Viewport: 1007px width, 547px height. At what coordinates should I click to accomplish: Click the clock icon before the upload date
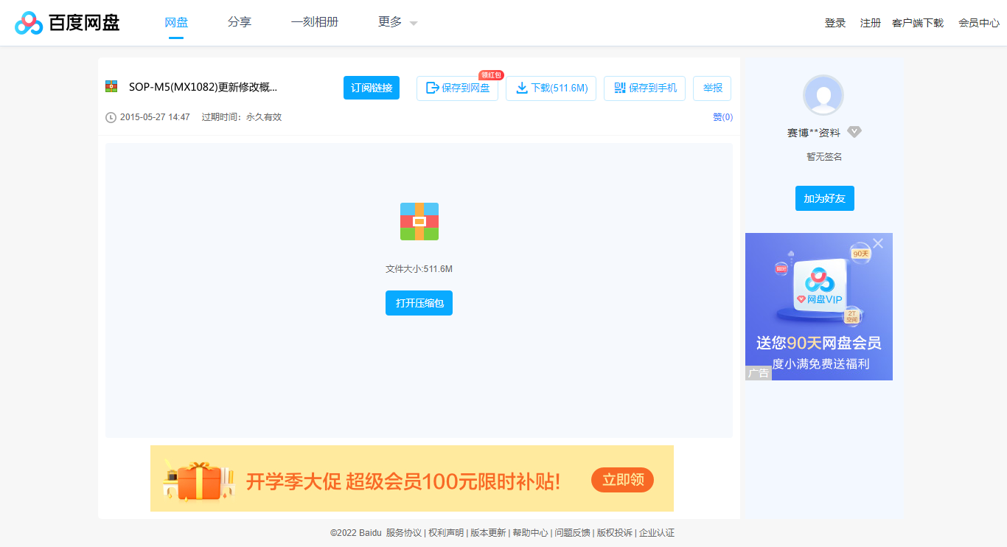point(111,116)
